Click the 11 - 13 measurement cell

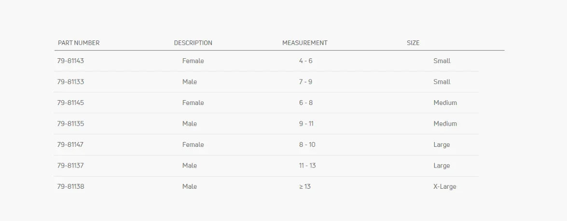[307, 166]
